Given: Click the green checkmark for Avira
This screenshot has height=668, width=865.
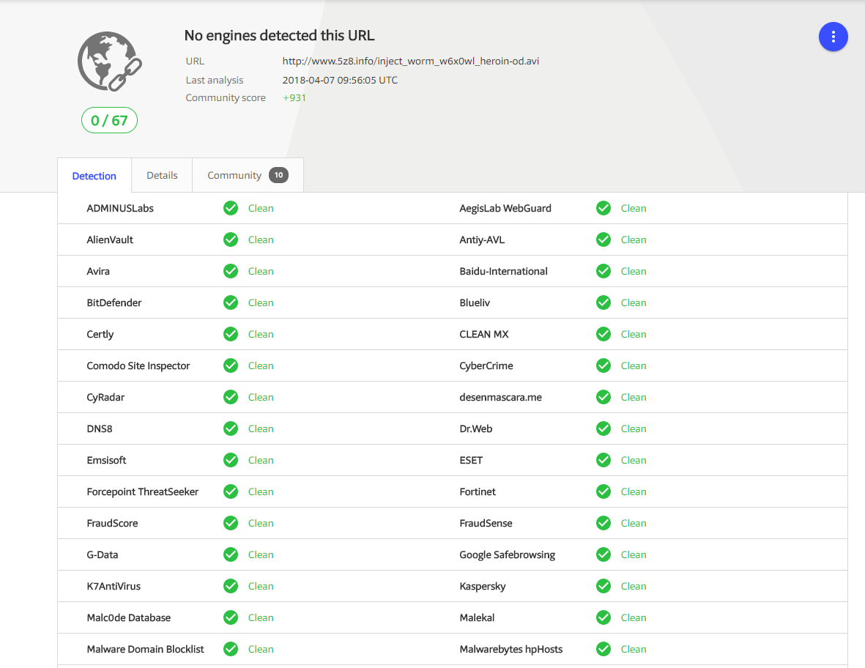Looking at the screenshot, I should pos(231,271).
